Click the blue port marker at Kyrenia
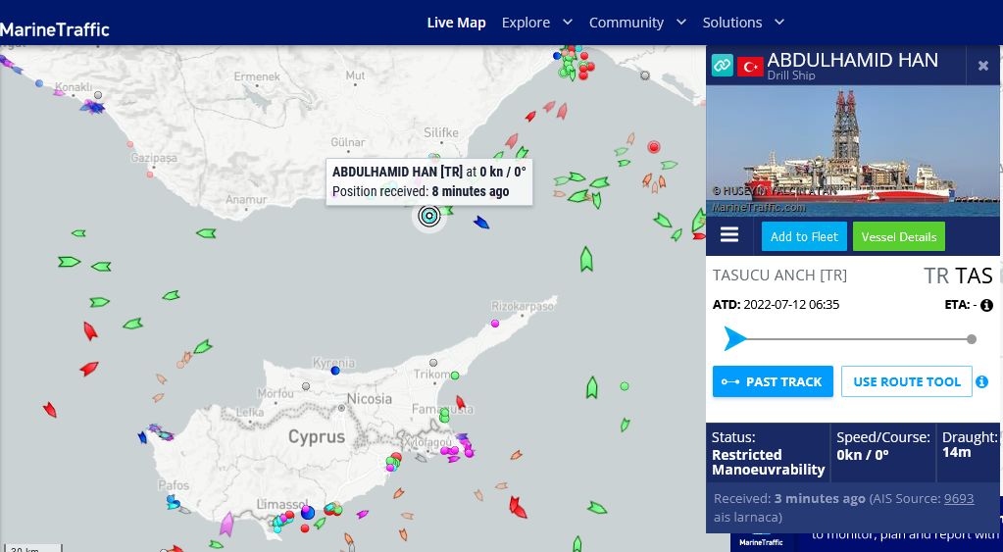1003x552 pixels. pyautogui.click(x=335, y=371)
